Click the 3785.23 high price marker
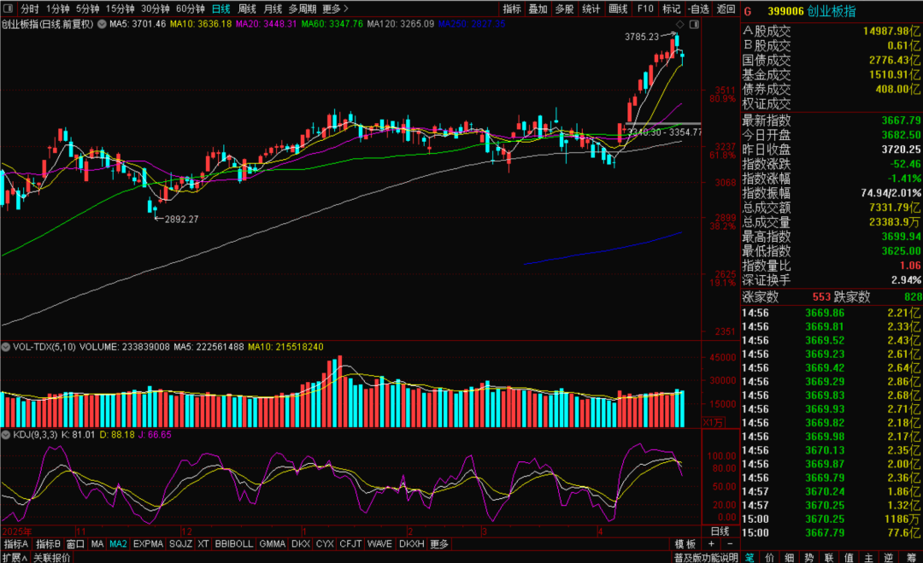Screen dimensions: 923x563 641,37
